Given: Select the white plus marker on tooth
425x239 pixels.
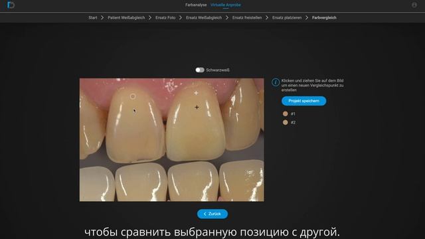Looking at the screenshot, I should tap(196, 93).
